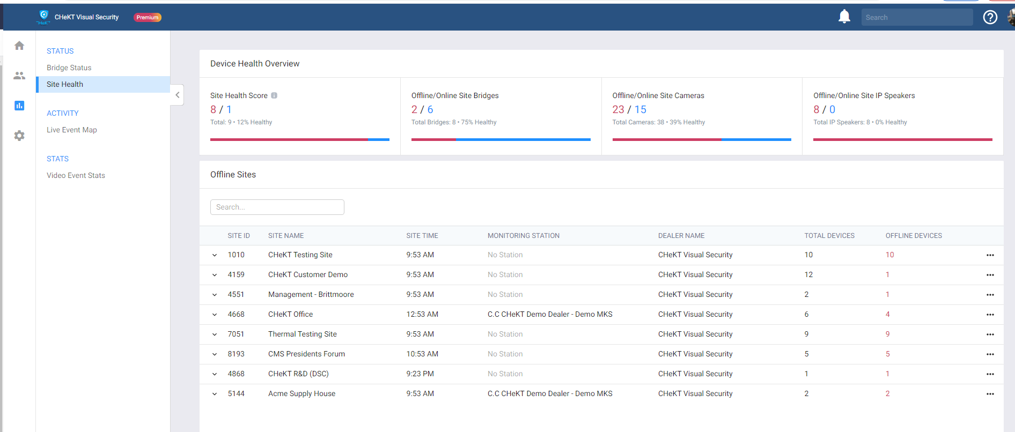
Task: Expand the Thermal Testing Site row
Action: [215, 334]
